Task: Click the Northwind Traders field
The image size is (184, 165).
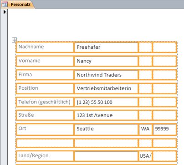Action: pyautogui.click(x=106, y=75)
